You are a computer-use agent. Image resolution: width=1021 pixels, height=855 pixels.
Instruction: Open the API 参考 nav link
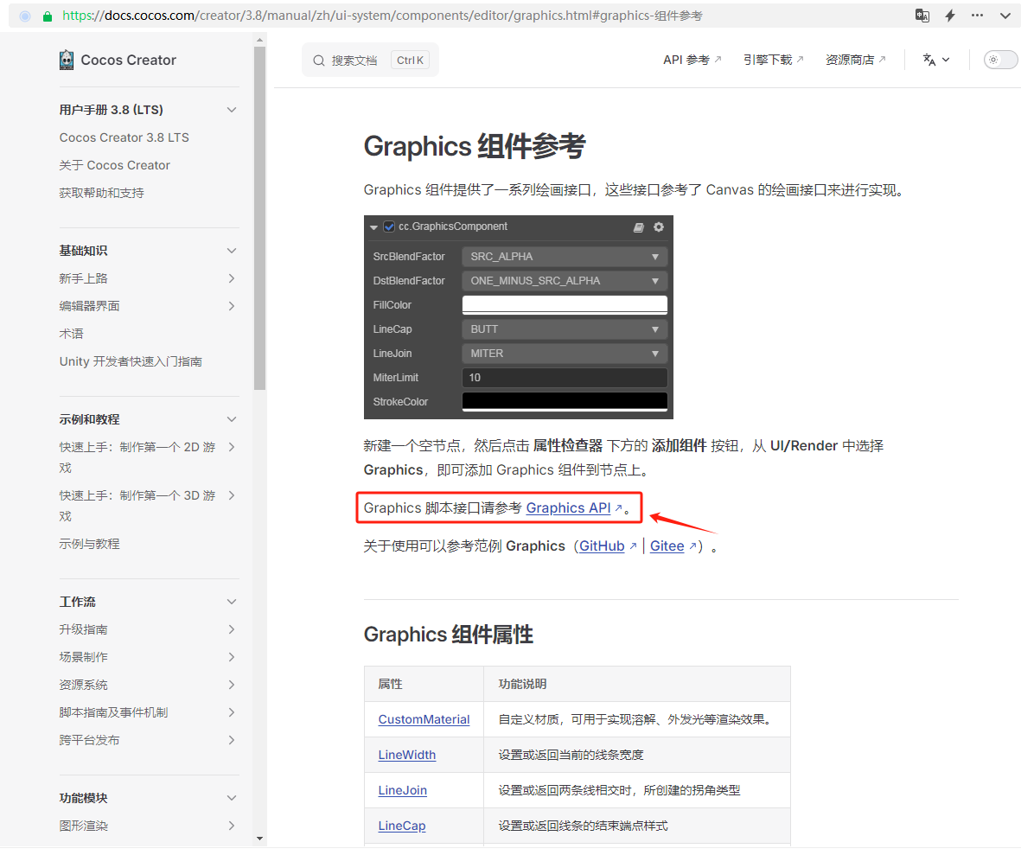[692, 60]
